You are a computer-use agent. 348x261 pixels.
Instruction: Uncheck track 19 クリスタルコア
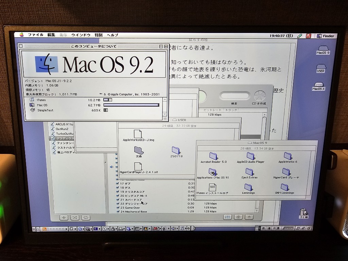click(118, 192)
